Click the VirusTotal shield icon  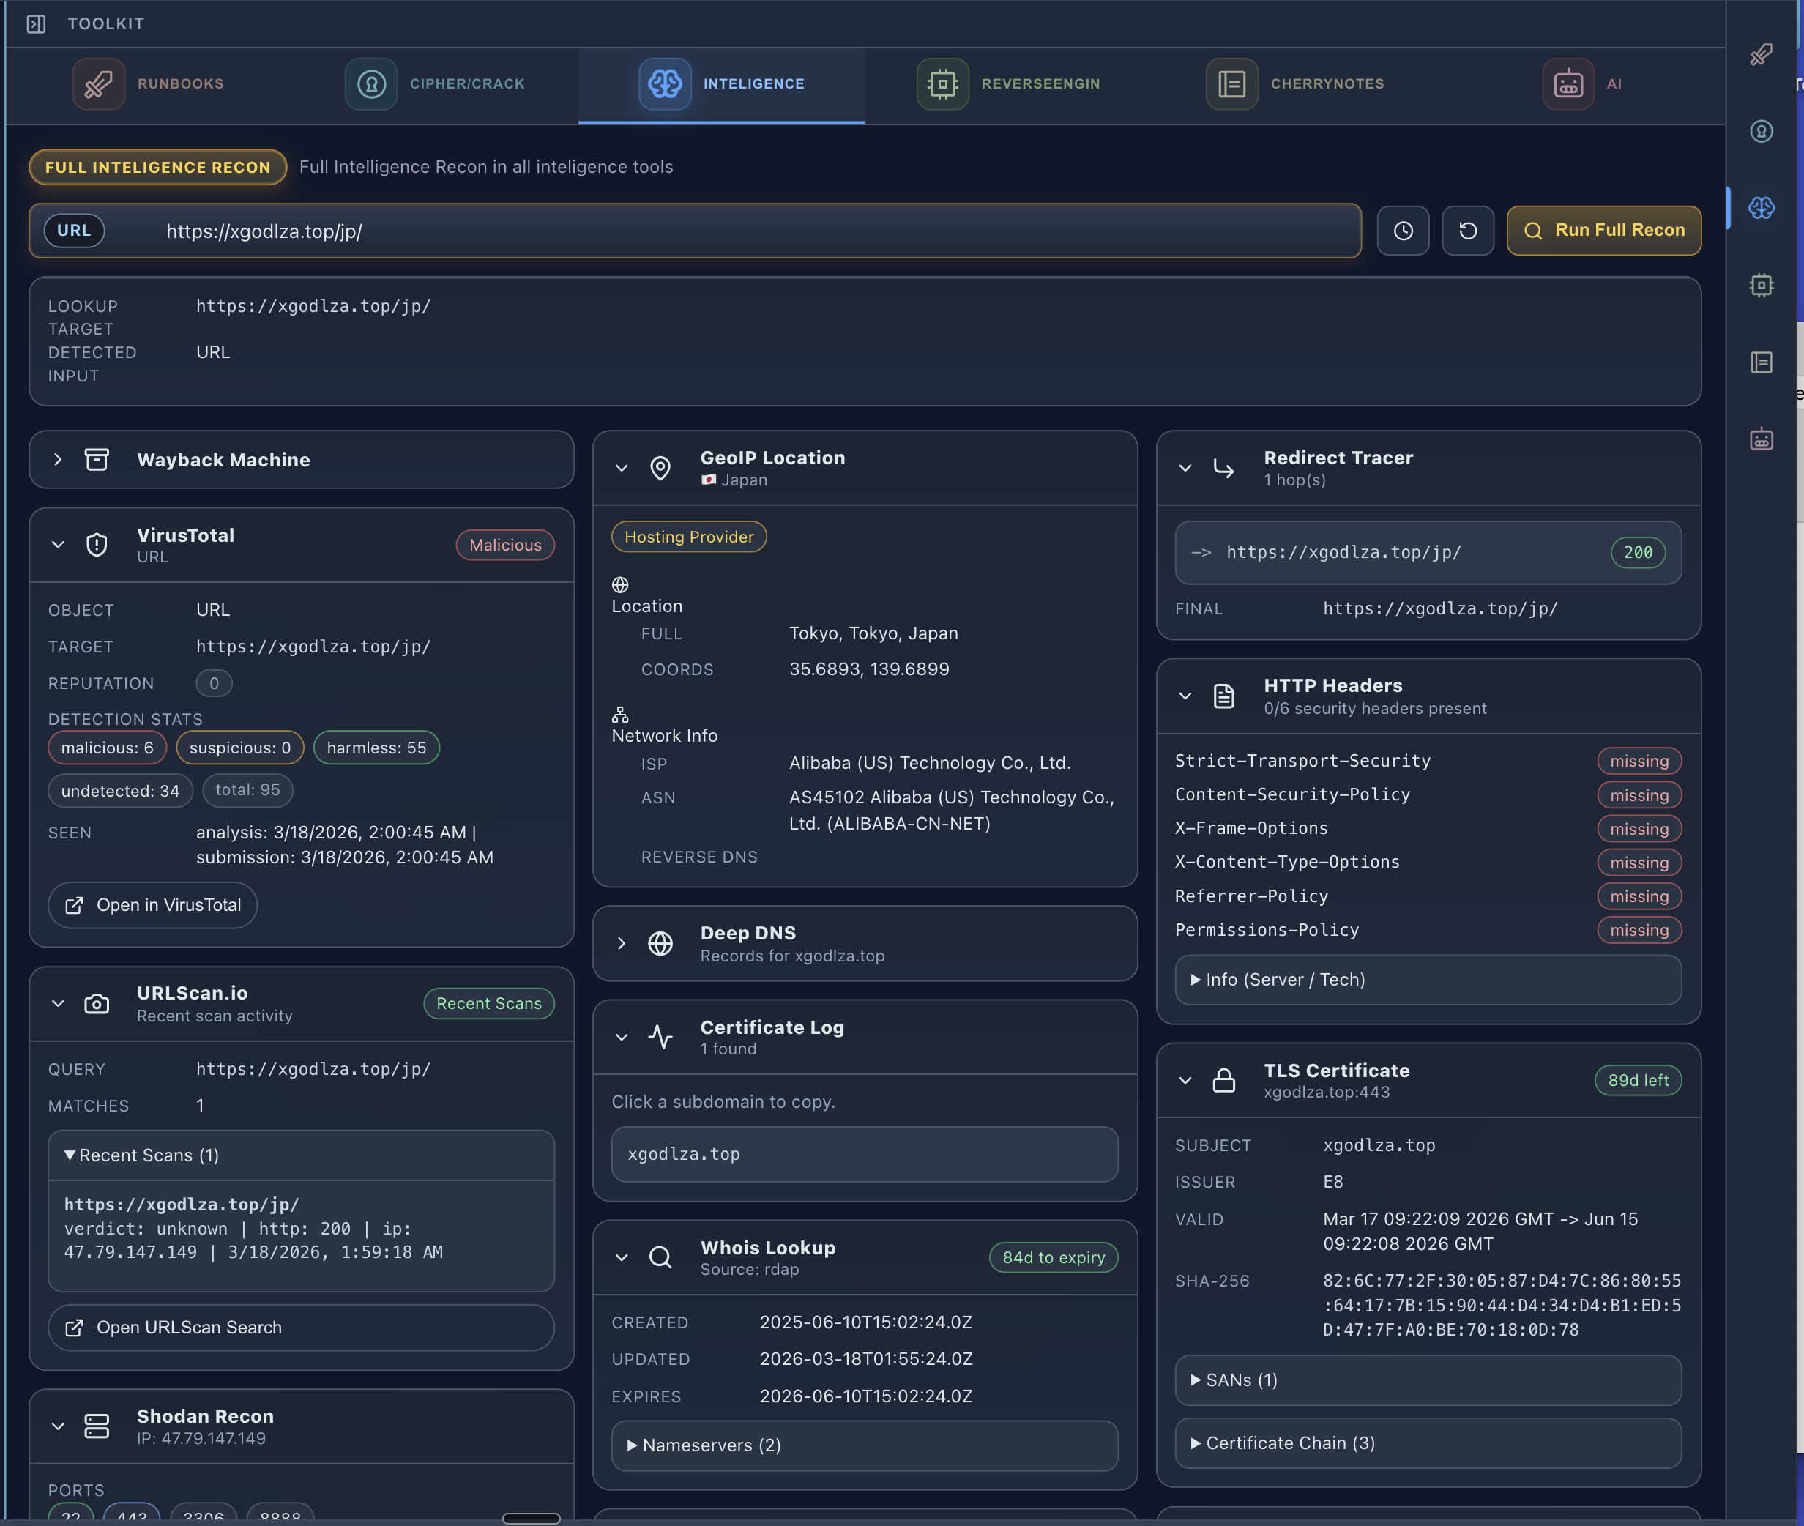[x=96, y=544]
